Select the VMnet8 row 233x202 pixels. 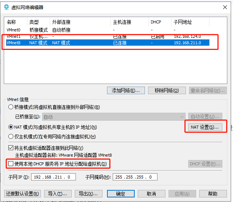(108, 43)
